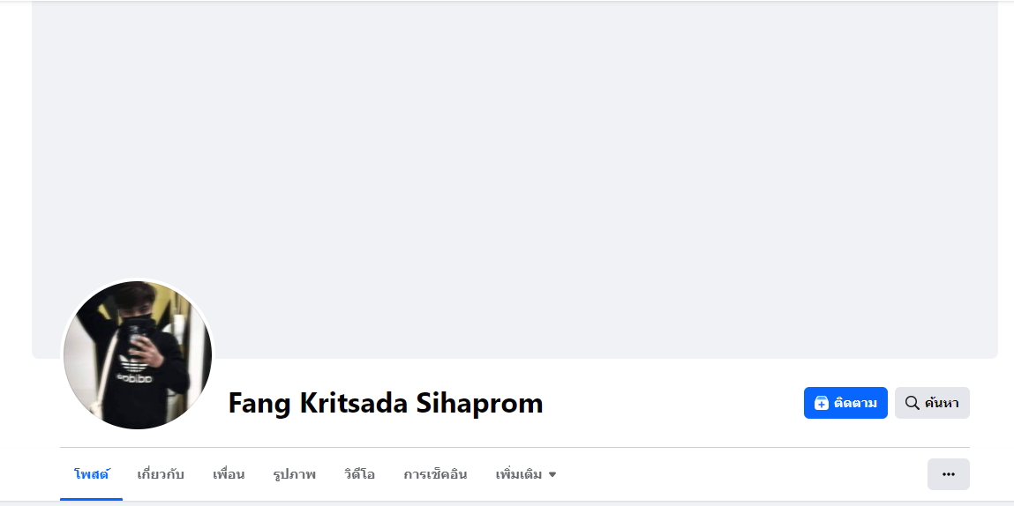Viewport: 1014px width, 506px height.
Task: Click the gray ค้นหา search button
Action: pyautogui.click(x=932, y=403)
